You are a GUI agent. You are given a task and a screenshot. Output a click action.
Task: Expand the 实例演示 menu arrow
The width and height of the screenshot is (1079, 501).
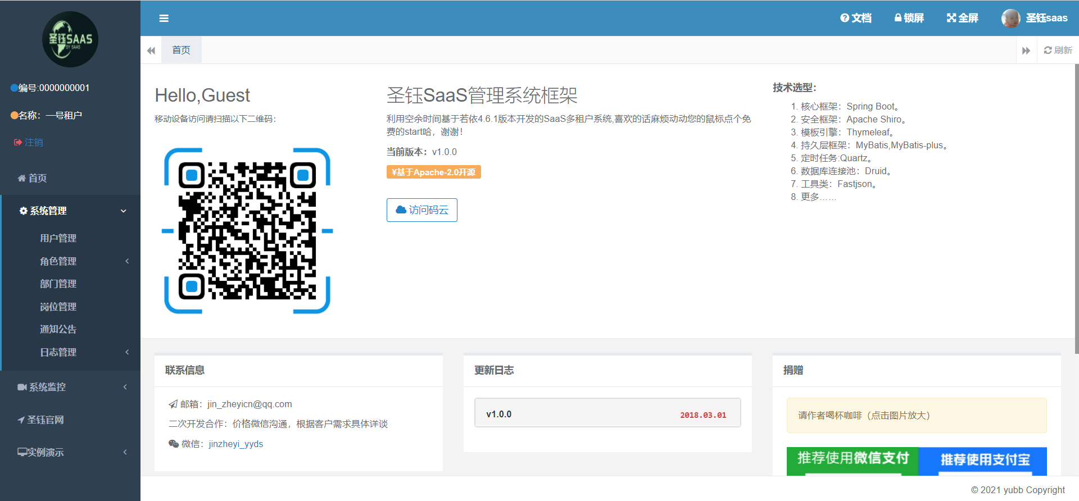click(x=125, y=452)
